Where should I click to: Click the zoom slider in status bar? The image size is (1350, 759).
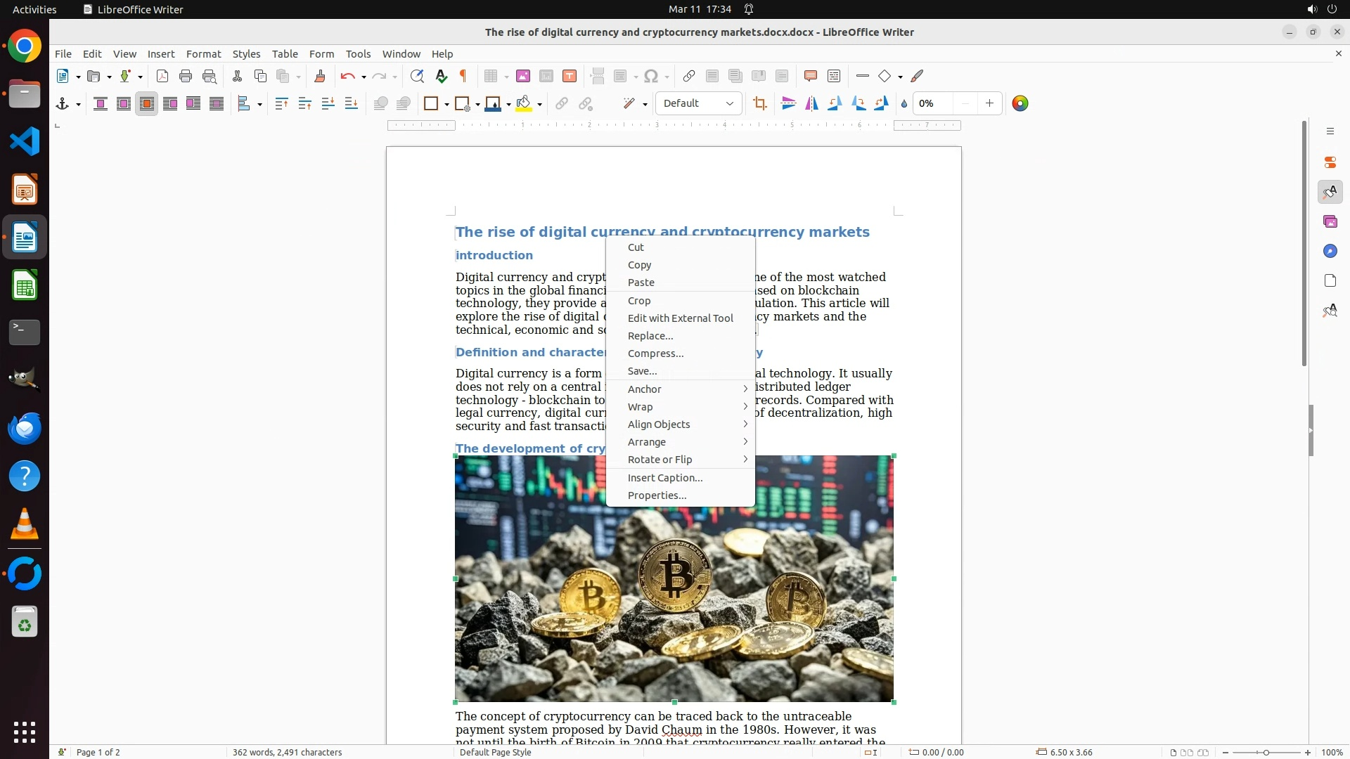(1266, 753)
